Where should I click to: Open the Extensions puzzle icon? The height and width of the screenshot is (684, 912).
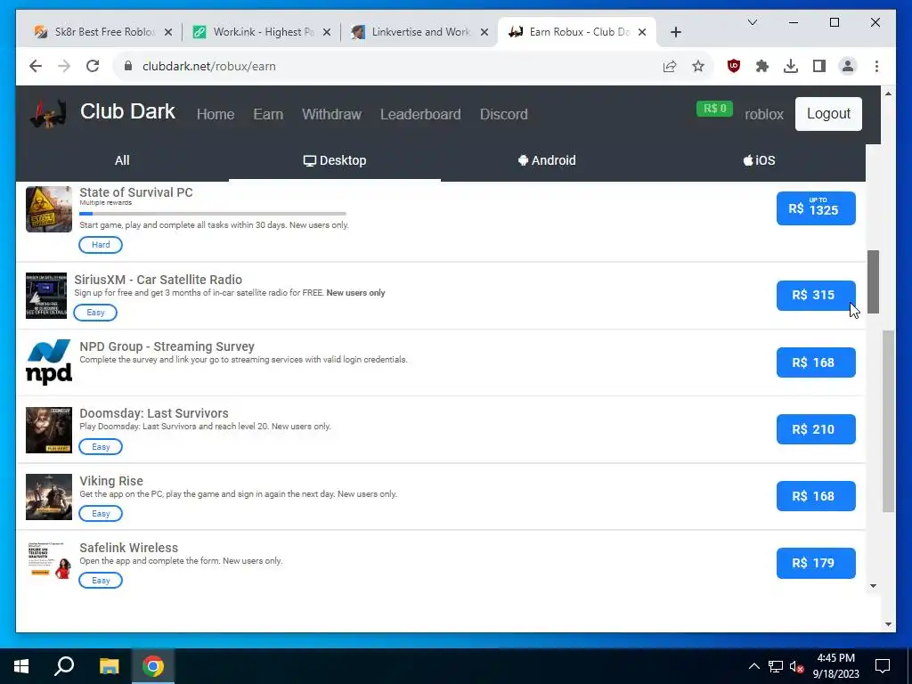762,66
